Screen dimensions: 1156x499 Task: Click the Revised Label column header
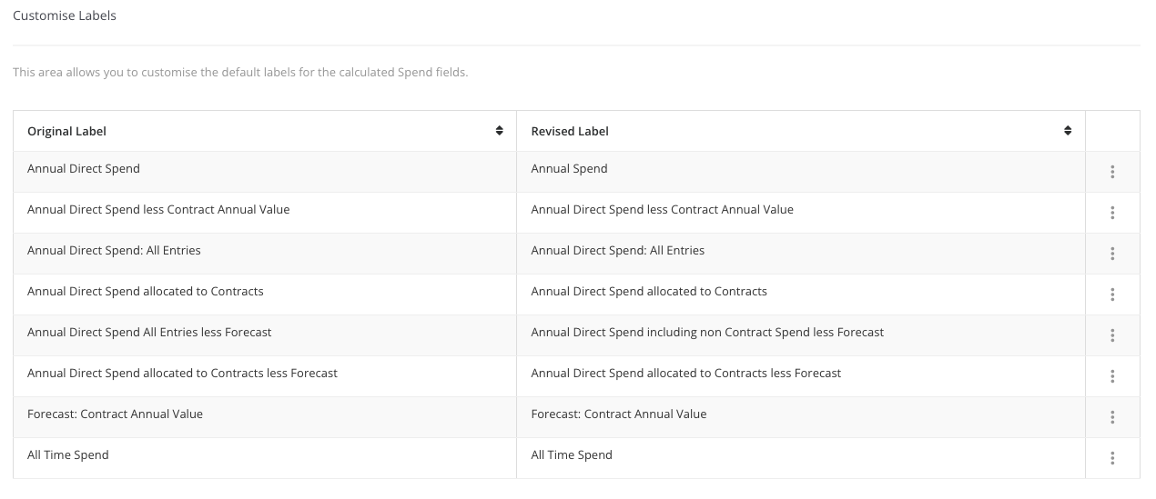pos(801,131)
